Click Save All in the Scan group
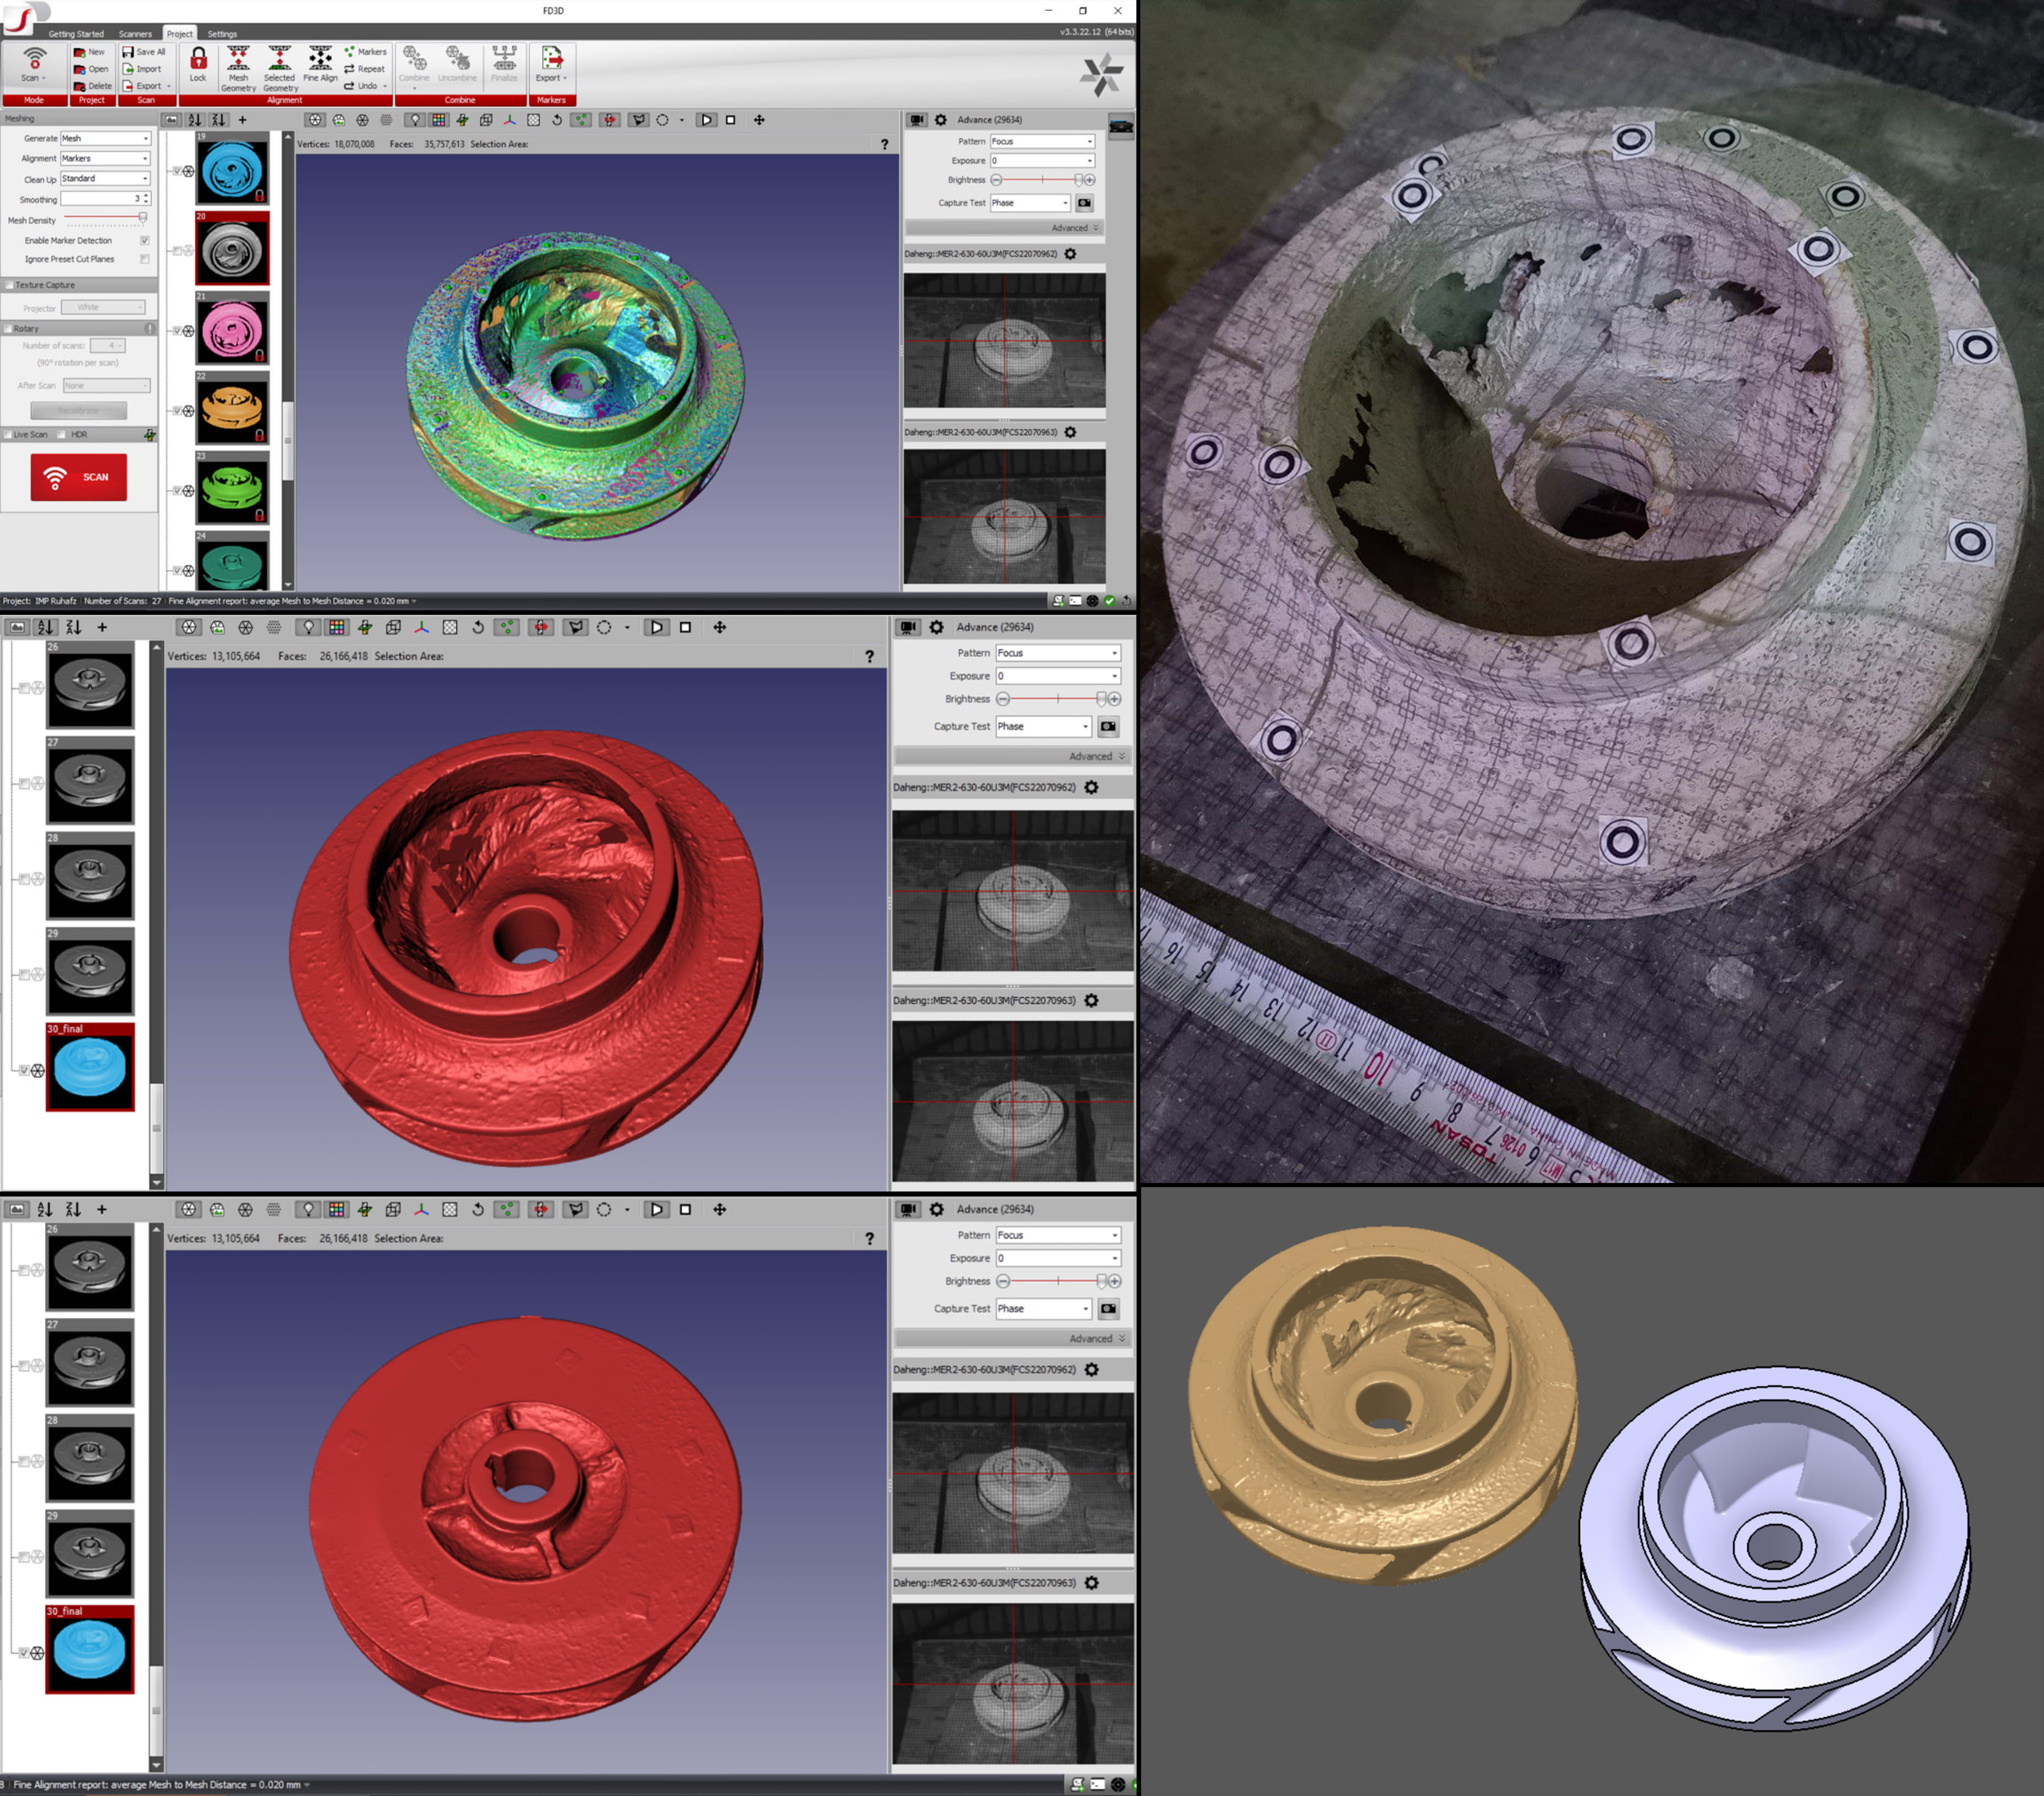 [144, 52]
